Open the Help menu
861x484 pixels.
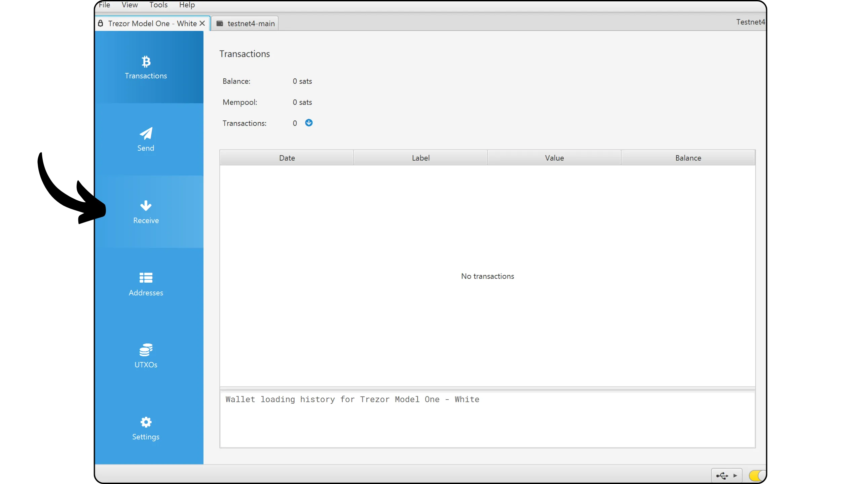tap(187, 5)
